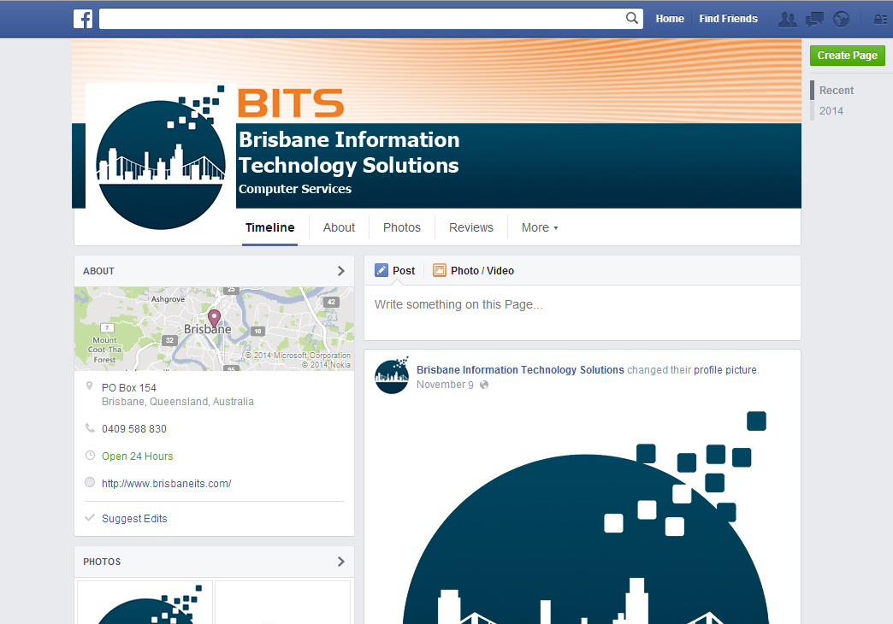Focus the Facebook search field
Image resolution: width=893 pixels, height=624 pixels.
point(362,18)
